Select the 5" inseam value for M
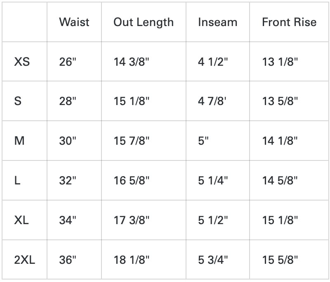Viewport: 330px width, 282px height. (203, 141)
